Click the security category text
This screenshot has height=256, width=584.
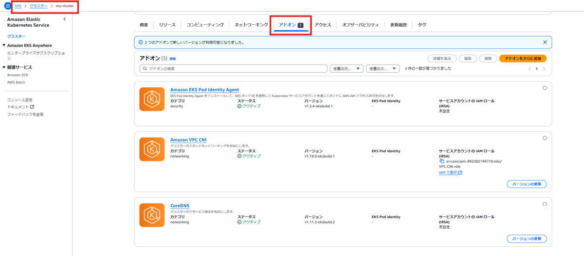pos(177,106)
